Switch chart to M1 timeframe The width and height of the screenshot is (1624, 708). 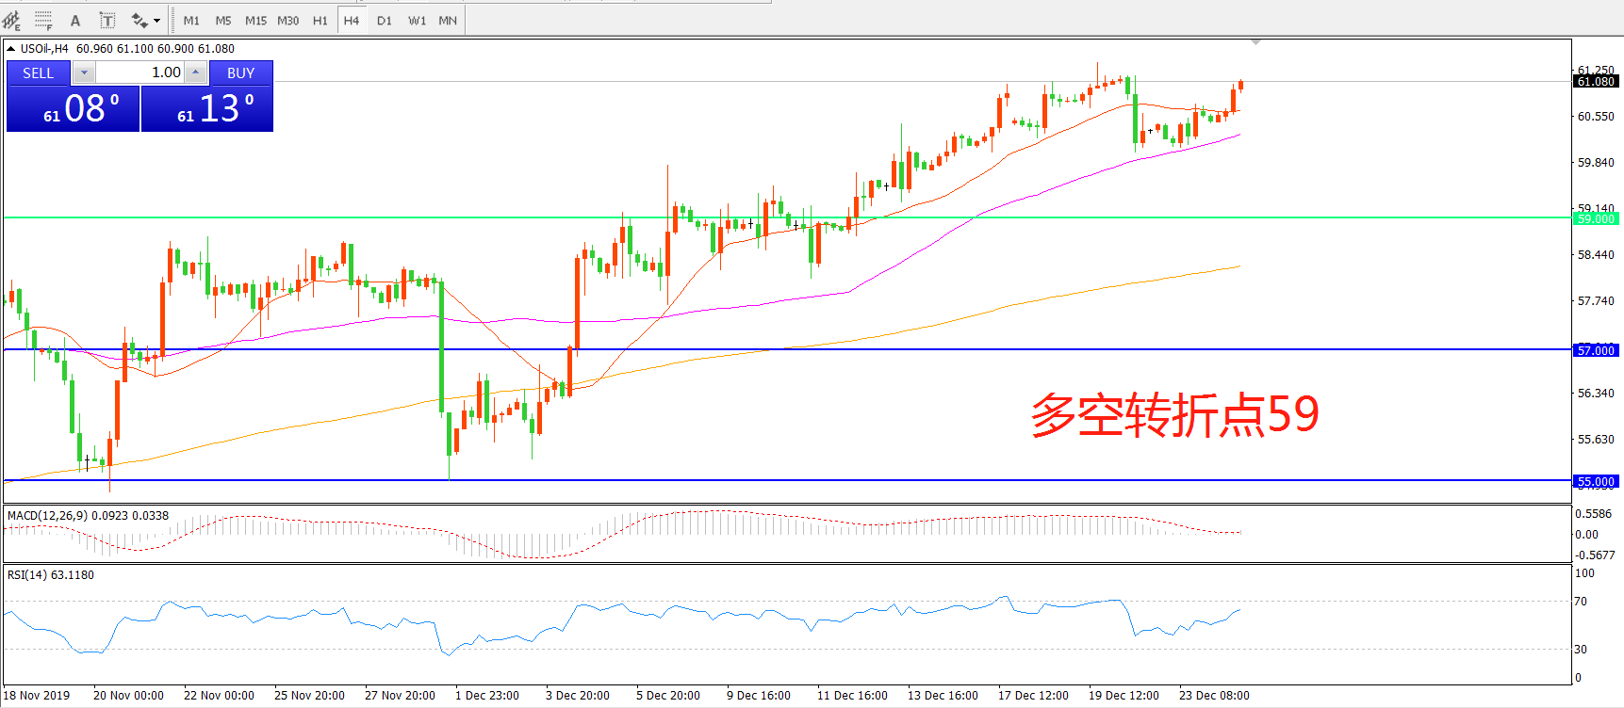(191, 21)
